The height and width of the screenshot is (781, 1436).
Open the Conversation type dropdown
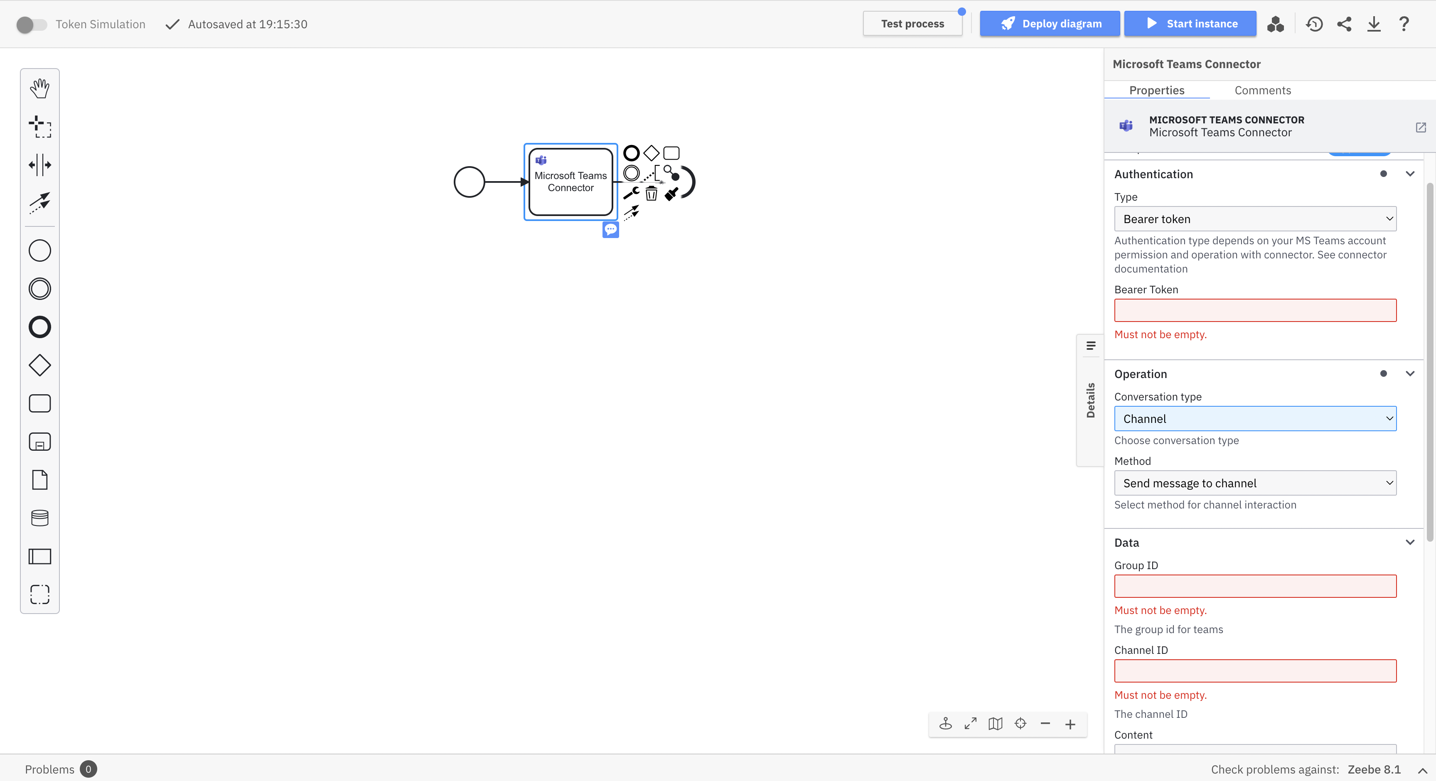1255,419
